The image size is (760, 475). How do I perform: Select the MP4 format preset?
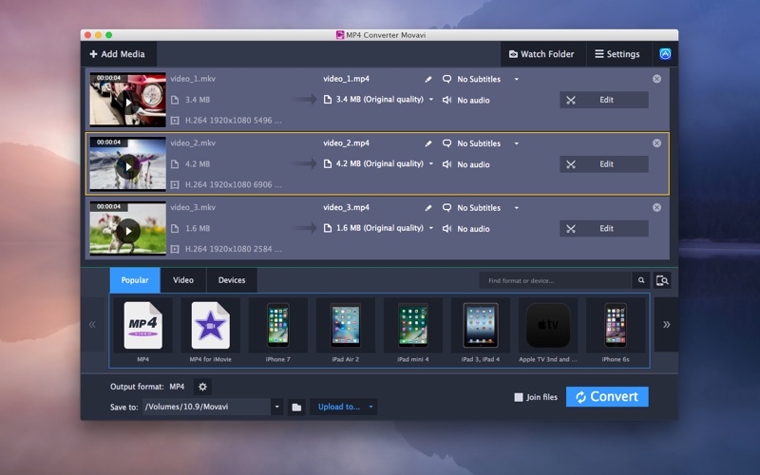tap(143, 332)
